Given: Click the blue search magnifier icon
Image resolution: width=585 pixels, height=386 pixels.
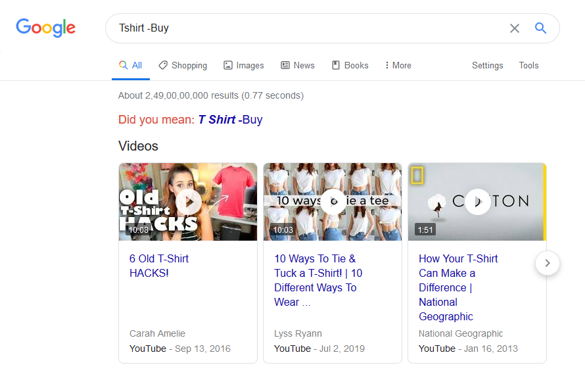Looking at the screenshot, I should tap(541, 28).
